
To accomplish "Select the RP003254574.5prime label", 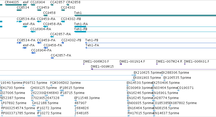I will tap(18, 108).
